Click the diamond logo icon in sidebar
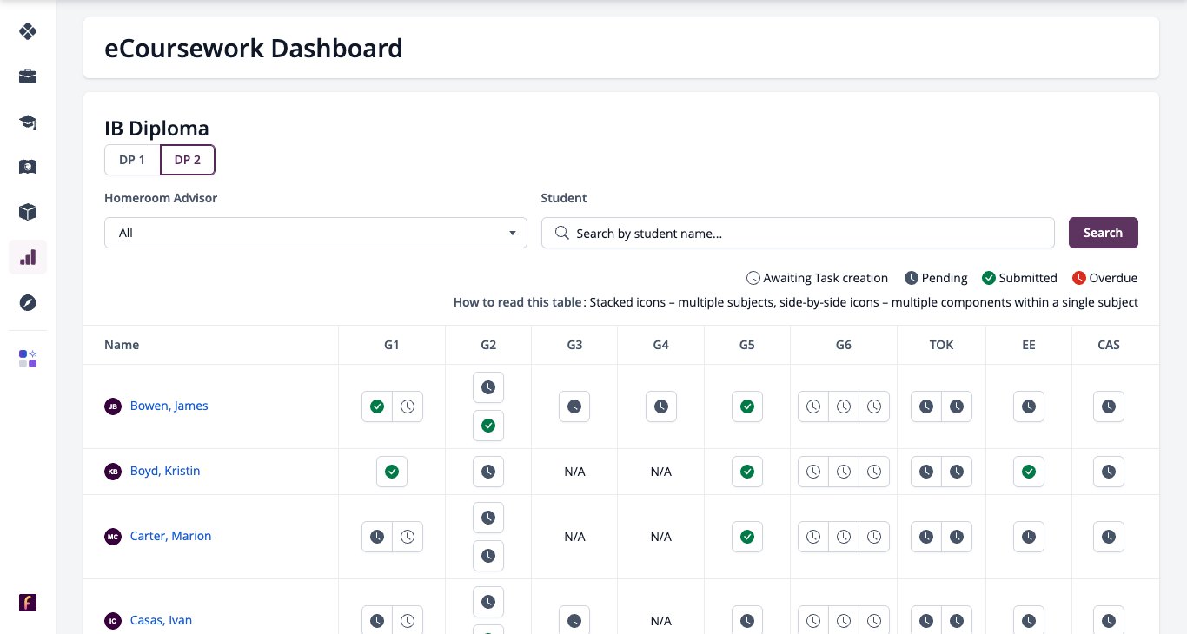The image size is (1187, 634). click(x=28, y=31)
